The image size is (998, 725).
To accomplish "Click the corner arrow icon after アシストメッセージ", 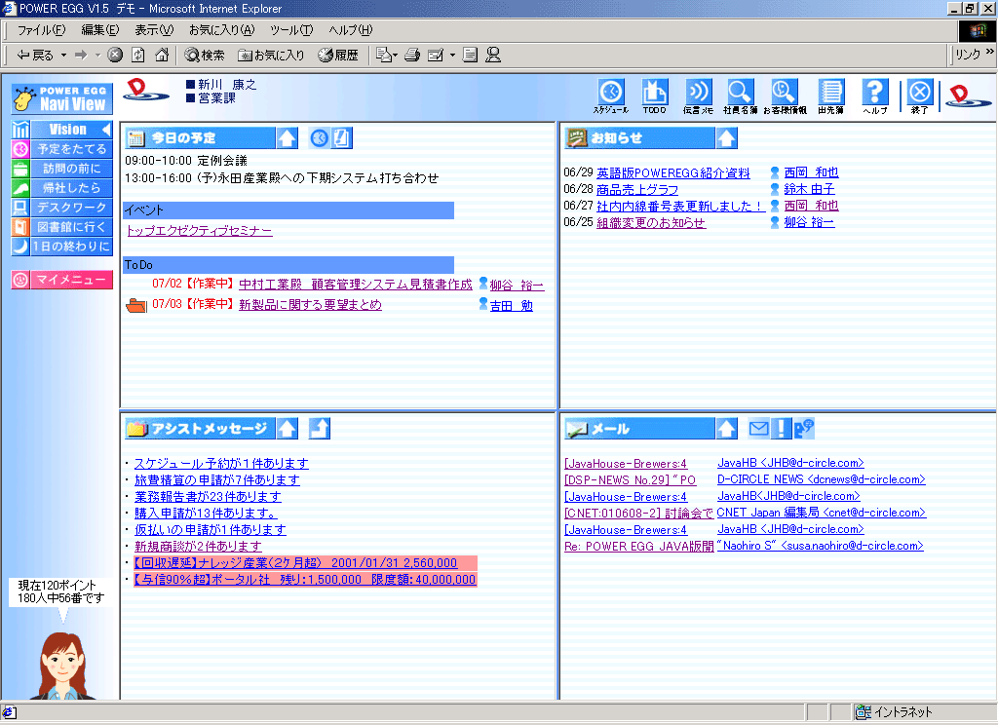I will tap(320, 429).
